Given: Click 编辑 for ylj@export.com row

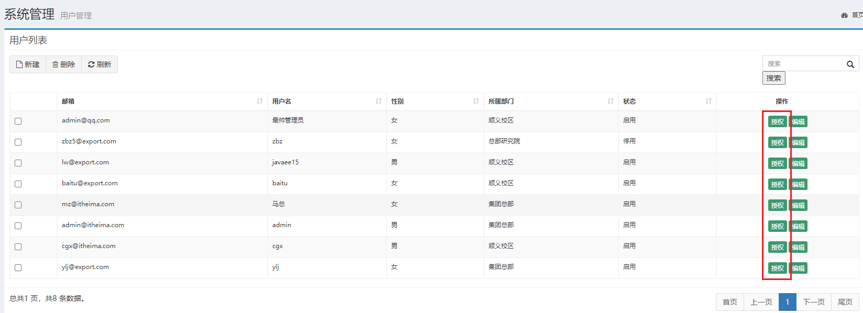Looking at the screenshot, I should click(798, 268).
